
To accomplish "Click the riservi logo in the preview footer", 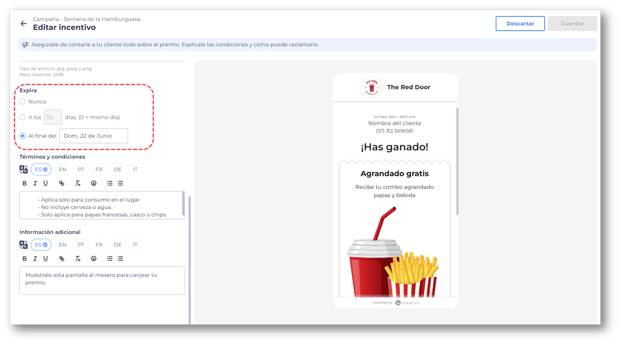I will click(407, 303).
